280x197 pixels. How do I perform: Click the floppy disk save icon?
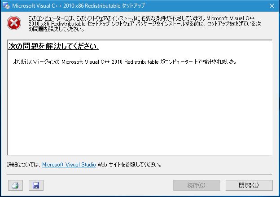pyautogui.click(x=36, y=185)
